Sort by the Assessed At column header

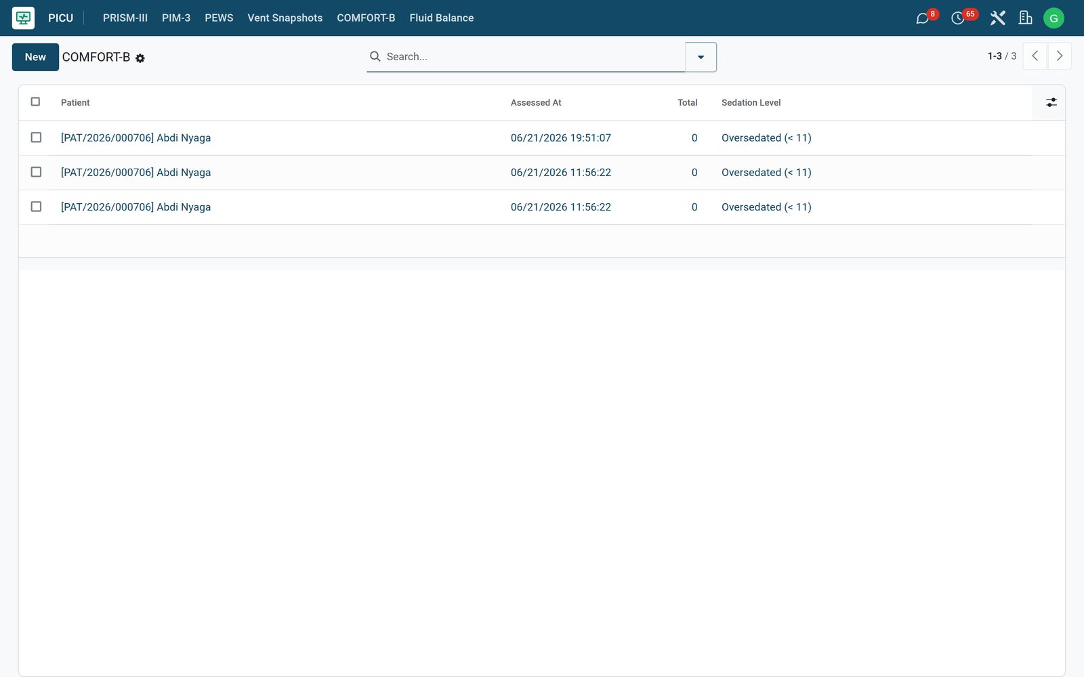click(536, 103)
